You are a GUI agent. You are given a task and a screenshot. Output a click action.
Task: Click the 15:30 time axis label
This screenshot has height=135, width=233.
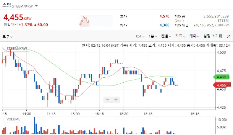coord(124,114)
